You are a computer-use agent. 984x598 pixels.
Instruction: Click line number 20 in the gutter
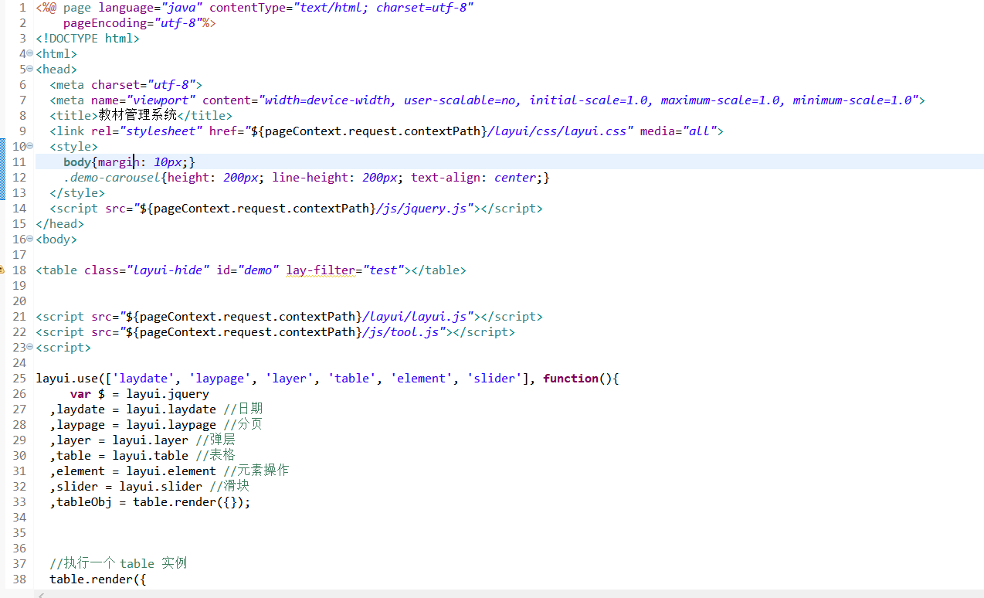(x=19, y=301)
